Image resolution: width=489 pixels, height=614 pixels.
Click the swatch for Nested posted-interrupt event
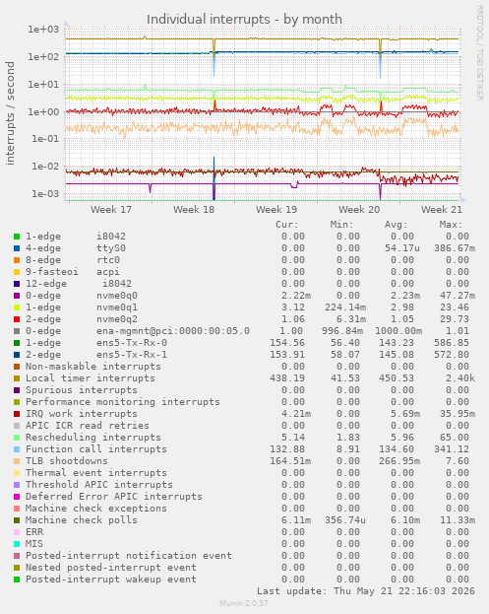17,568
